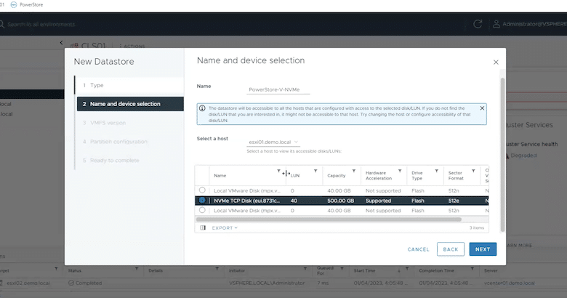Image resolution: width=567 pixels, height=298 pixels.
Task: Select the NVMe TCP Disk radio button
Action: point(202,200)
